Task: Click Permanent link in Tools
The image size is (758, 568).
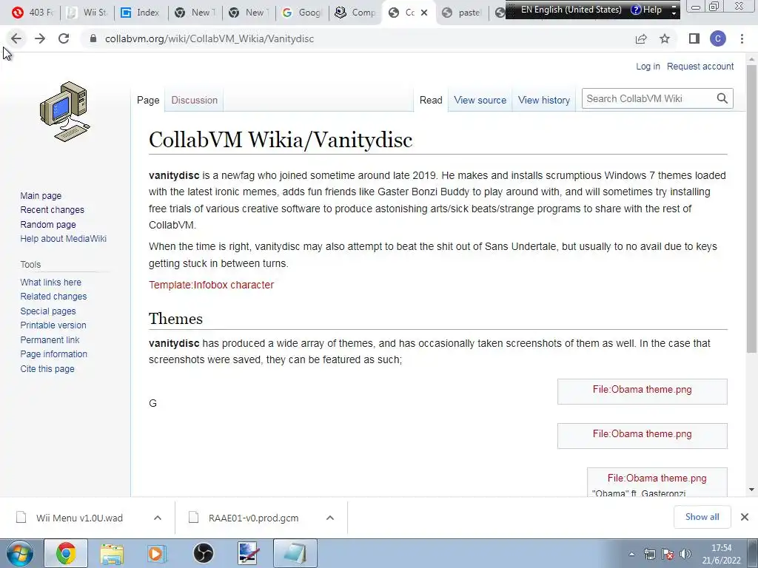Action: point(50,339)
